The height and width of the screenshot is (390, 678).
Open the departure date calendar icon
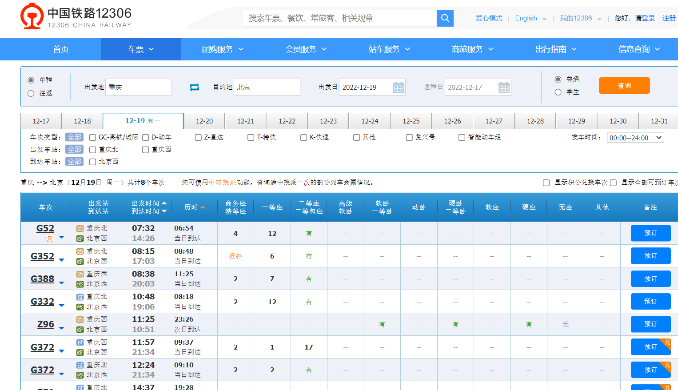(399, 87)
